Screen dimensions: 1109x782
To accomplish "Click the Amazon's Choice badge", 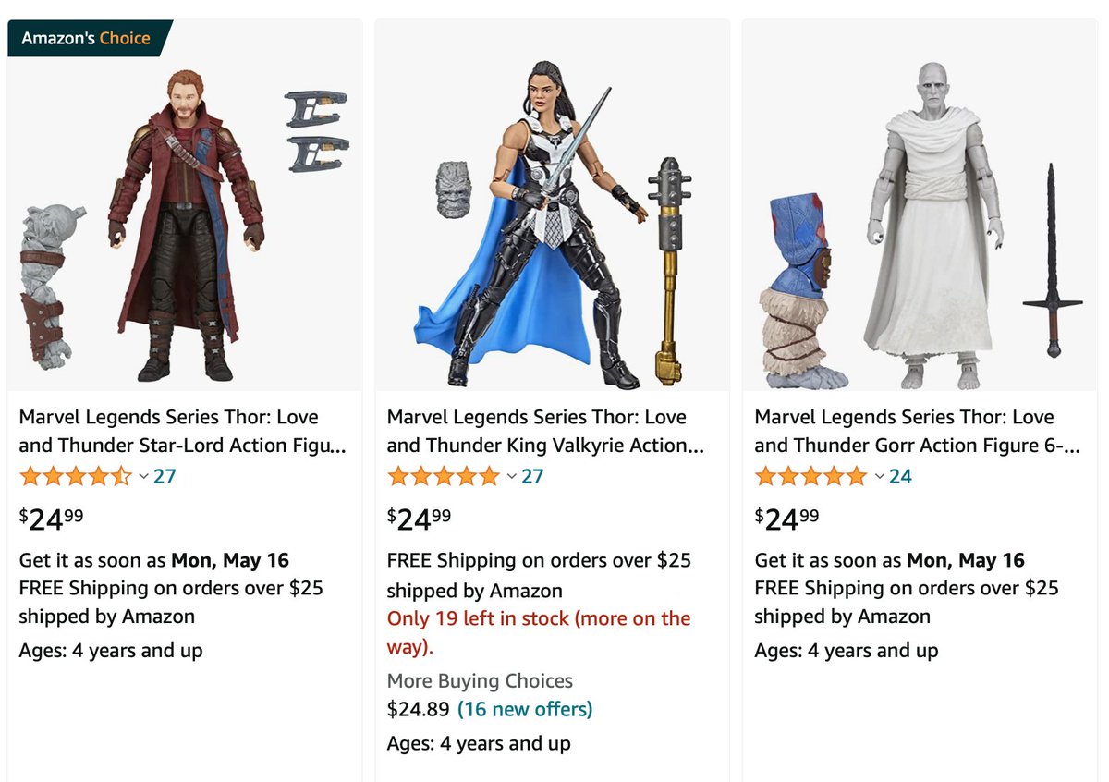I will pyautogui.click(x=90, y=39).
